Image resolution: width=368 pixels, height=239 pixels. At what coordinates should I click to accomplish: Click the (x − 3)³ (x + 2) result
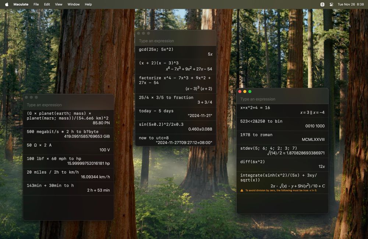pyautogui.click(x=199, y=88)
